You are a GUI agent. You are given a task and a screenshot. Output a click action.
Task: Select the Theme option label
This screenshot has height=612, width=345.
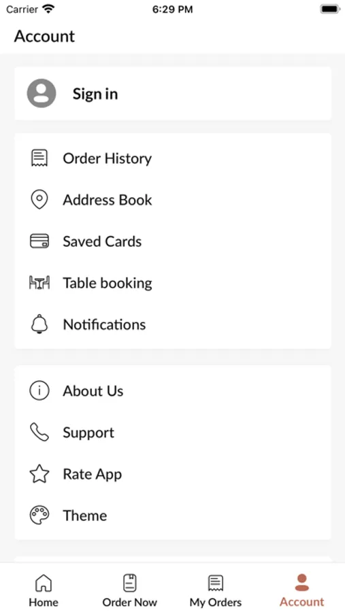(85, 515)
